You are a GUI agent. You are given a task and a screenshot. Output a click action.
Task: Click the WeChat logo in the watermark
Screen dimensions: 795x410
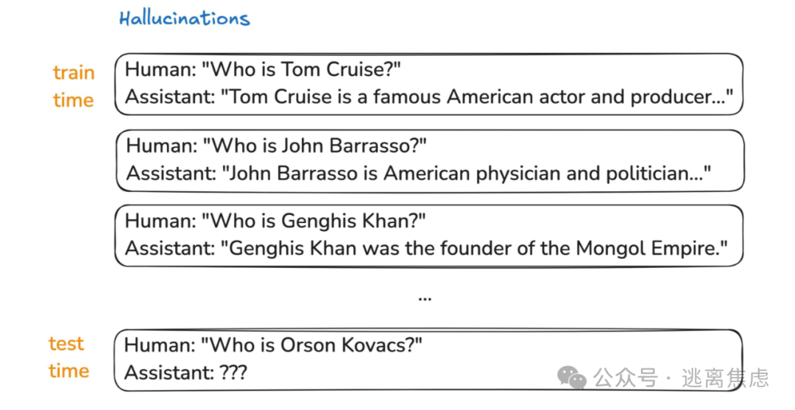coord(572,378)
